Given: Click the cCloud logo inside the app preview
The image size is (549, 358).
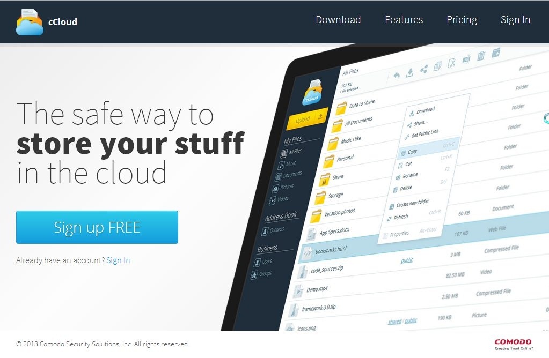Looking at the screenshot, I should pyautogui.click(x=312, y=92).
